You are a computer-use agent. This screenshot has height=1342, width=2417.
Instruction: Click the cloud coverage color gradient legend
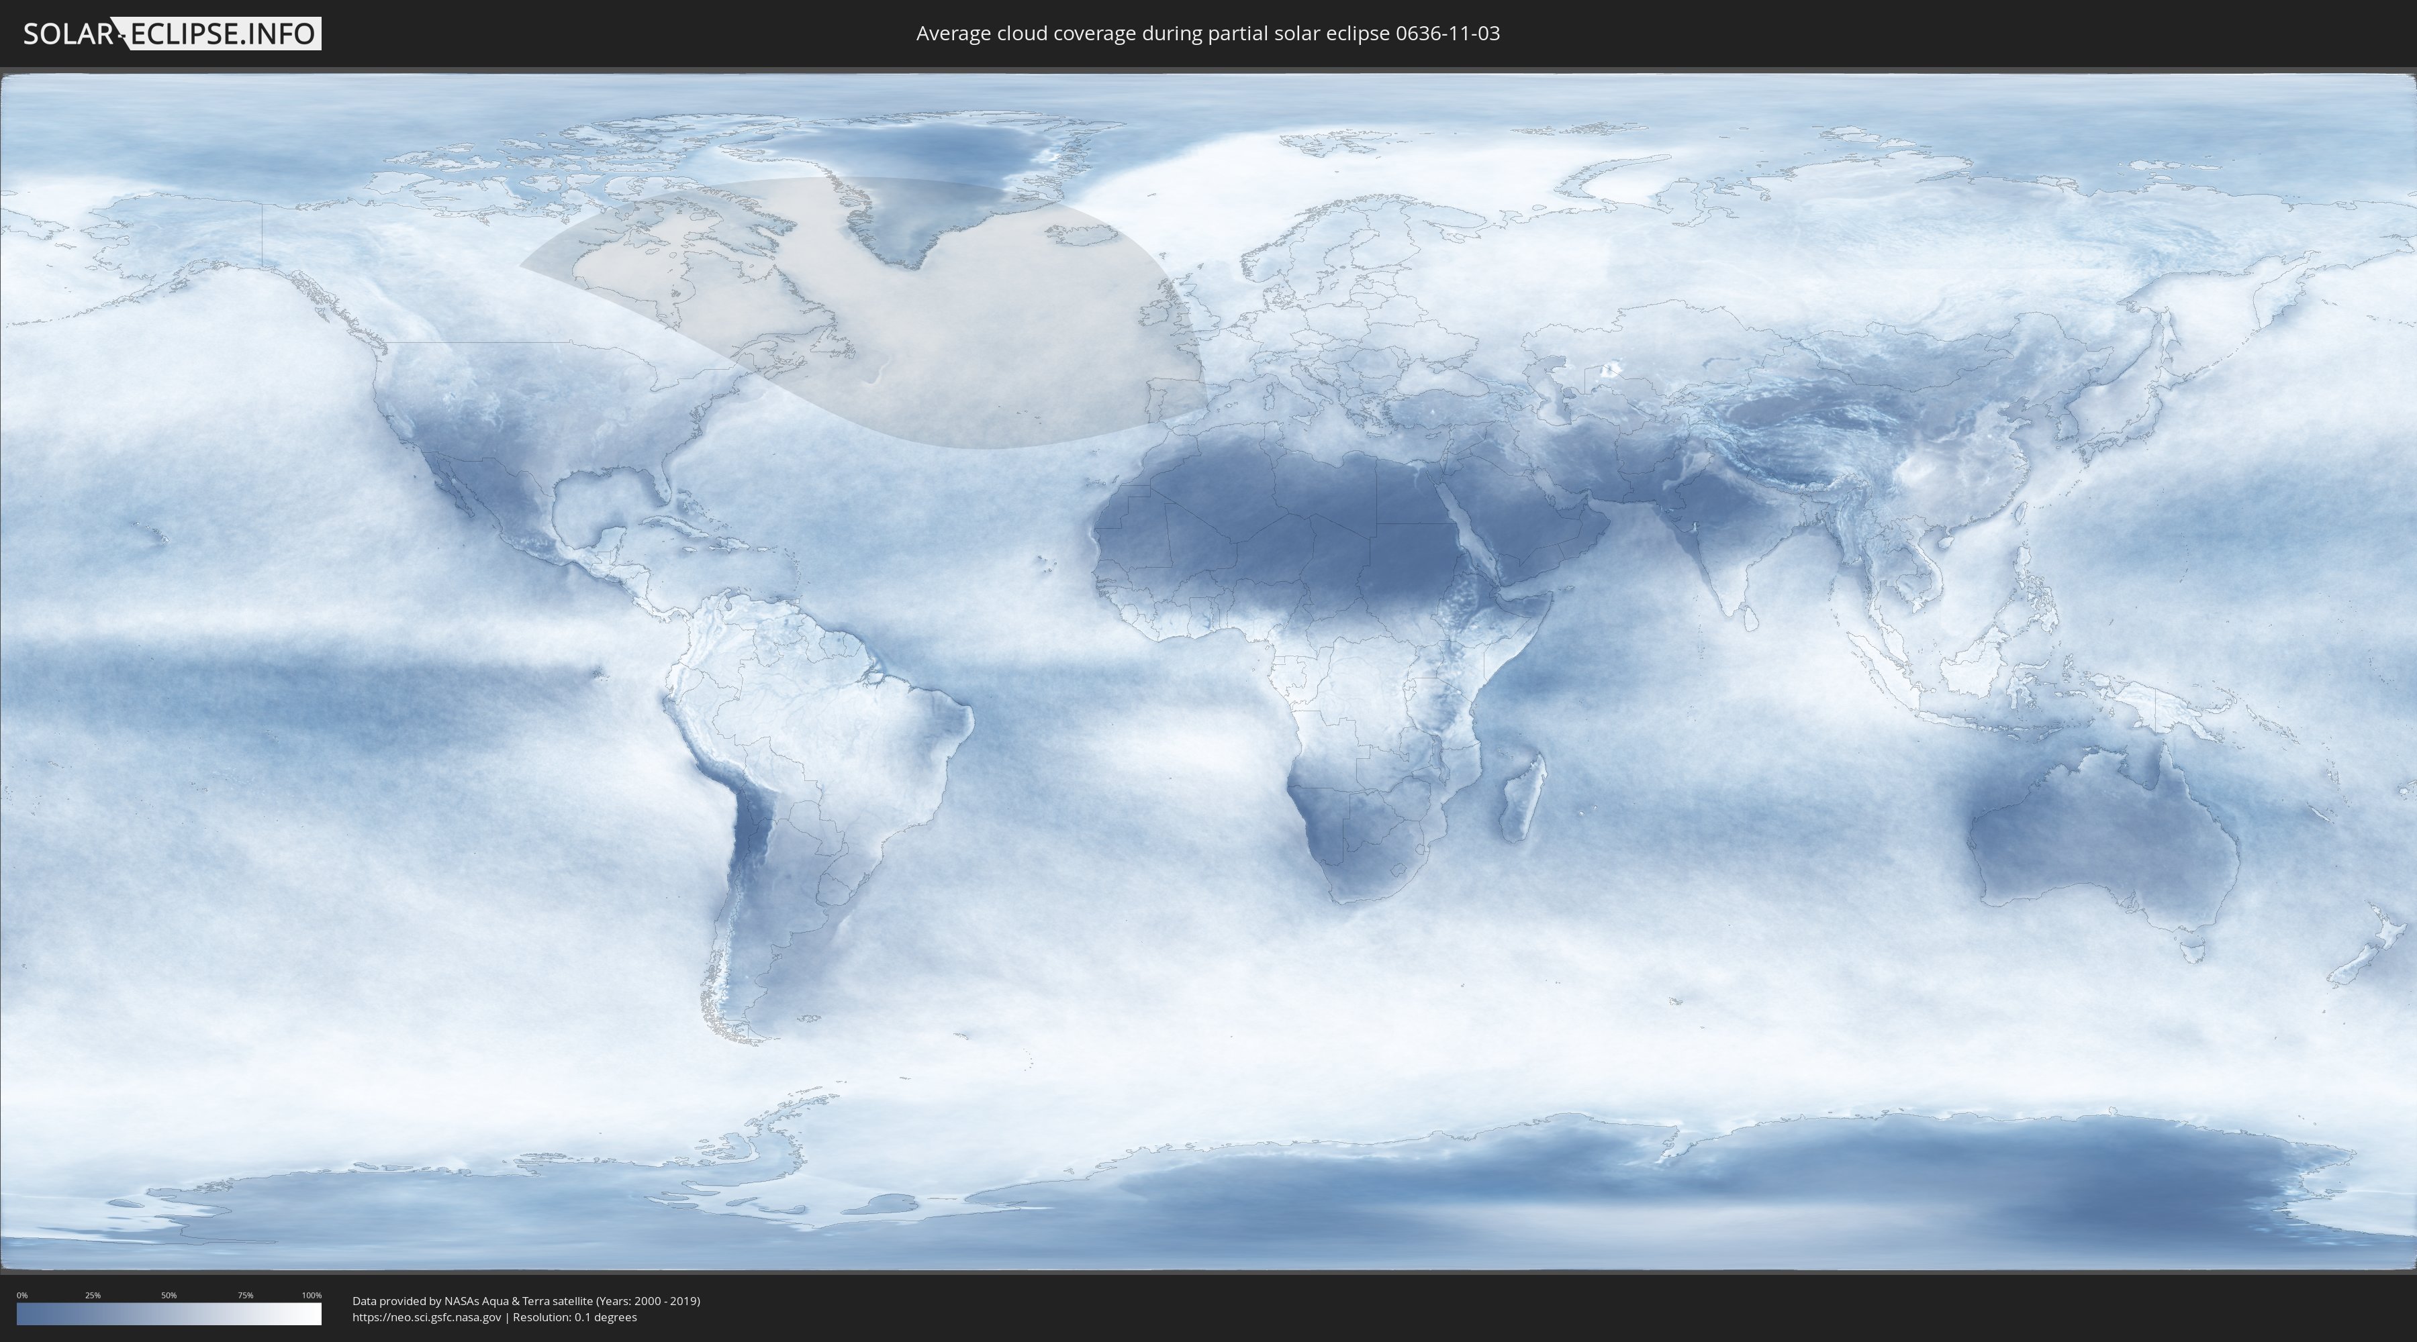coord(169,1314)
